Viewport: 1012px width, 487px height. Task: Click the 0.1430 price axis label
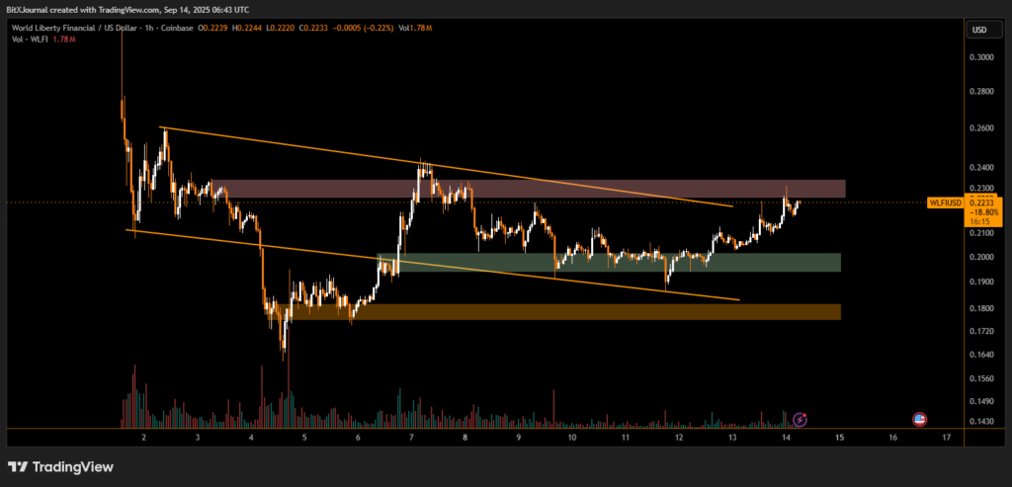[x=981, y=423]
